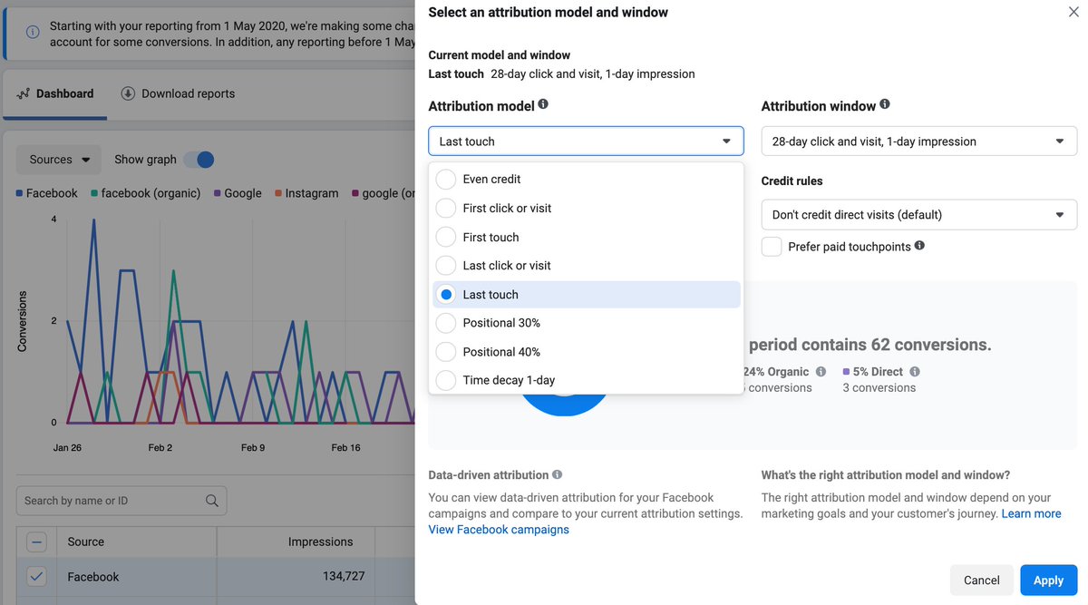Open the Credit rules dropdown
1088x605 pixels.
pyautogui.click(x=919, y=215)
